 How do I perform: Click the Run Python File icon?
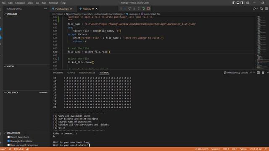click(x=254, y=9)
